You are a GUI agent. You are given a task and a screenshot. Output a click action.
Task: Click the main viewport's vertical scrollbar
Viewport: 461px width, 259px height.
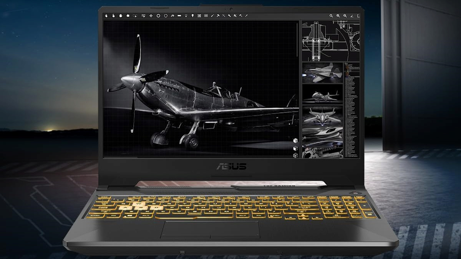click(298, 38)
